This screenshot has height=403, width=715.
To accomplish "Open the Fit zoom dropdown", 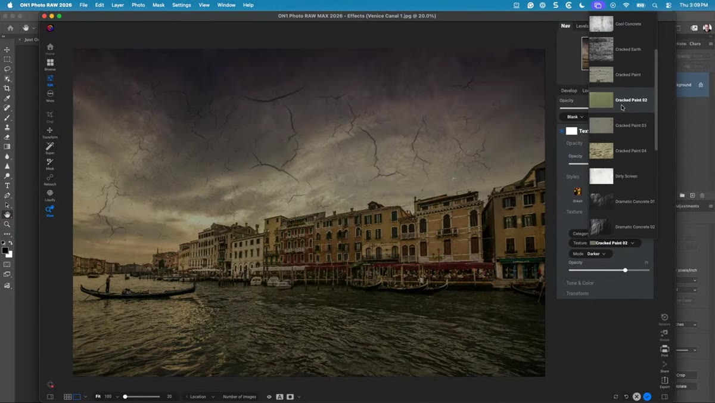I will (108, 396).
